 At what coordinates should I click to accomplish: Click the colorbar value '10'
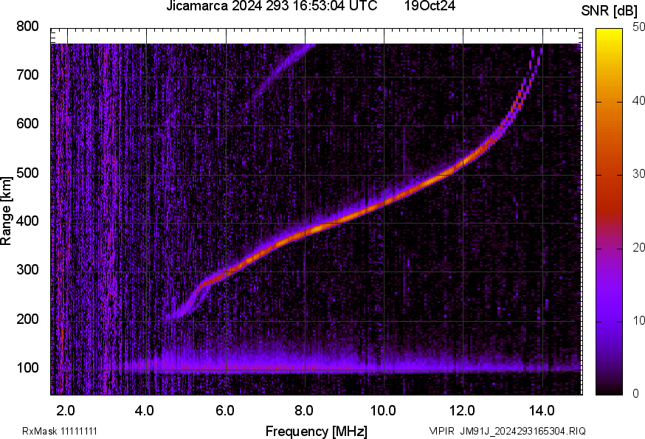coord(638,320)
